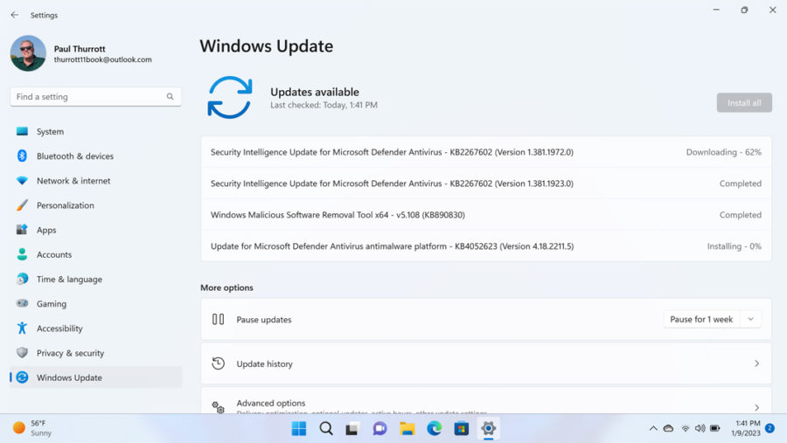Open the Windows Start menu

coord(299,428)
